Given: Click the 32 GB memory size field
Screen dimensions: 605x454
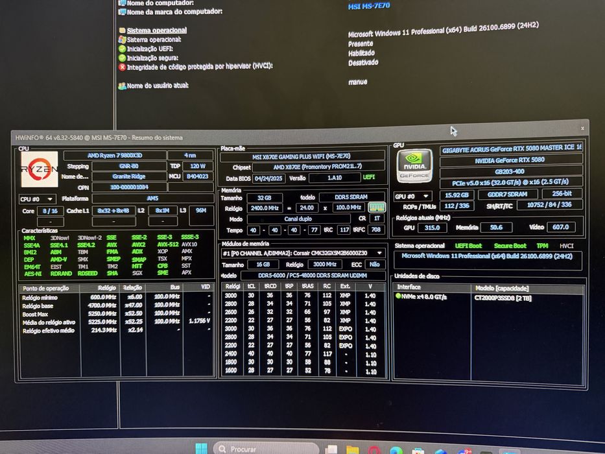Looking at the screenshot, I should 265,198.
